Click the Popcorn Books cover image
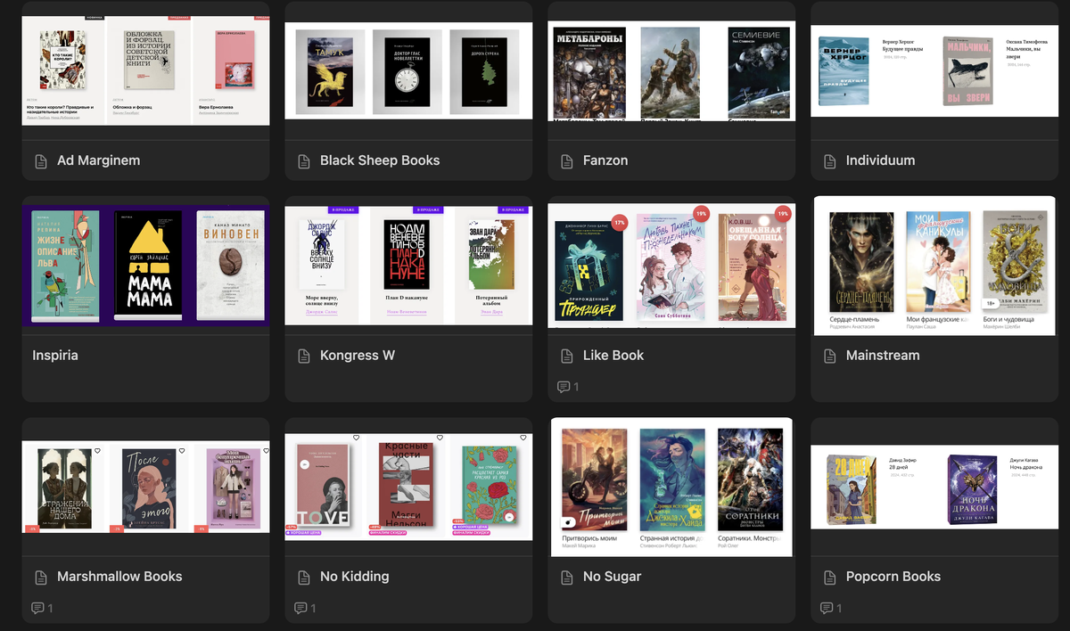This screenshot has height=631, width=1070. (x=934, y=487)
